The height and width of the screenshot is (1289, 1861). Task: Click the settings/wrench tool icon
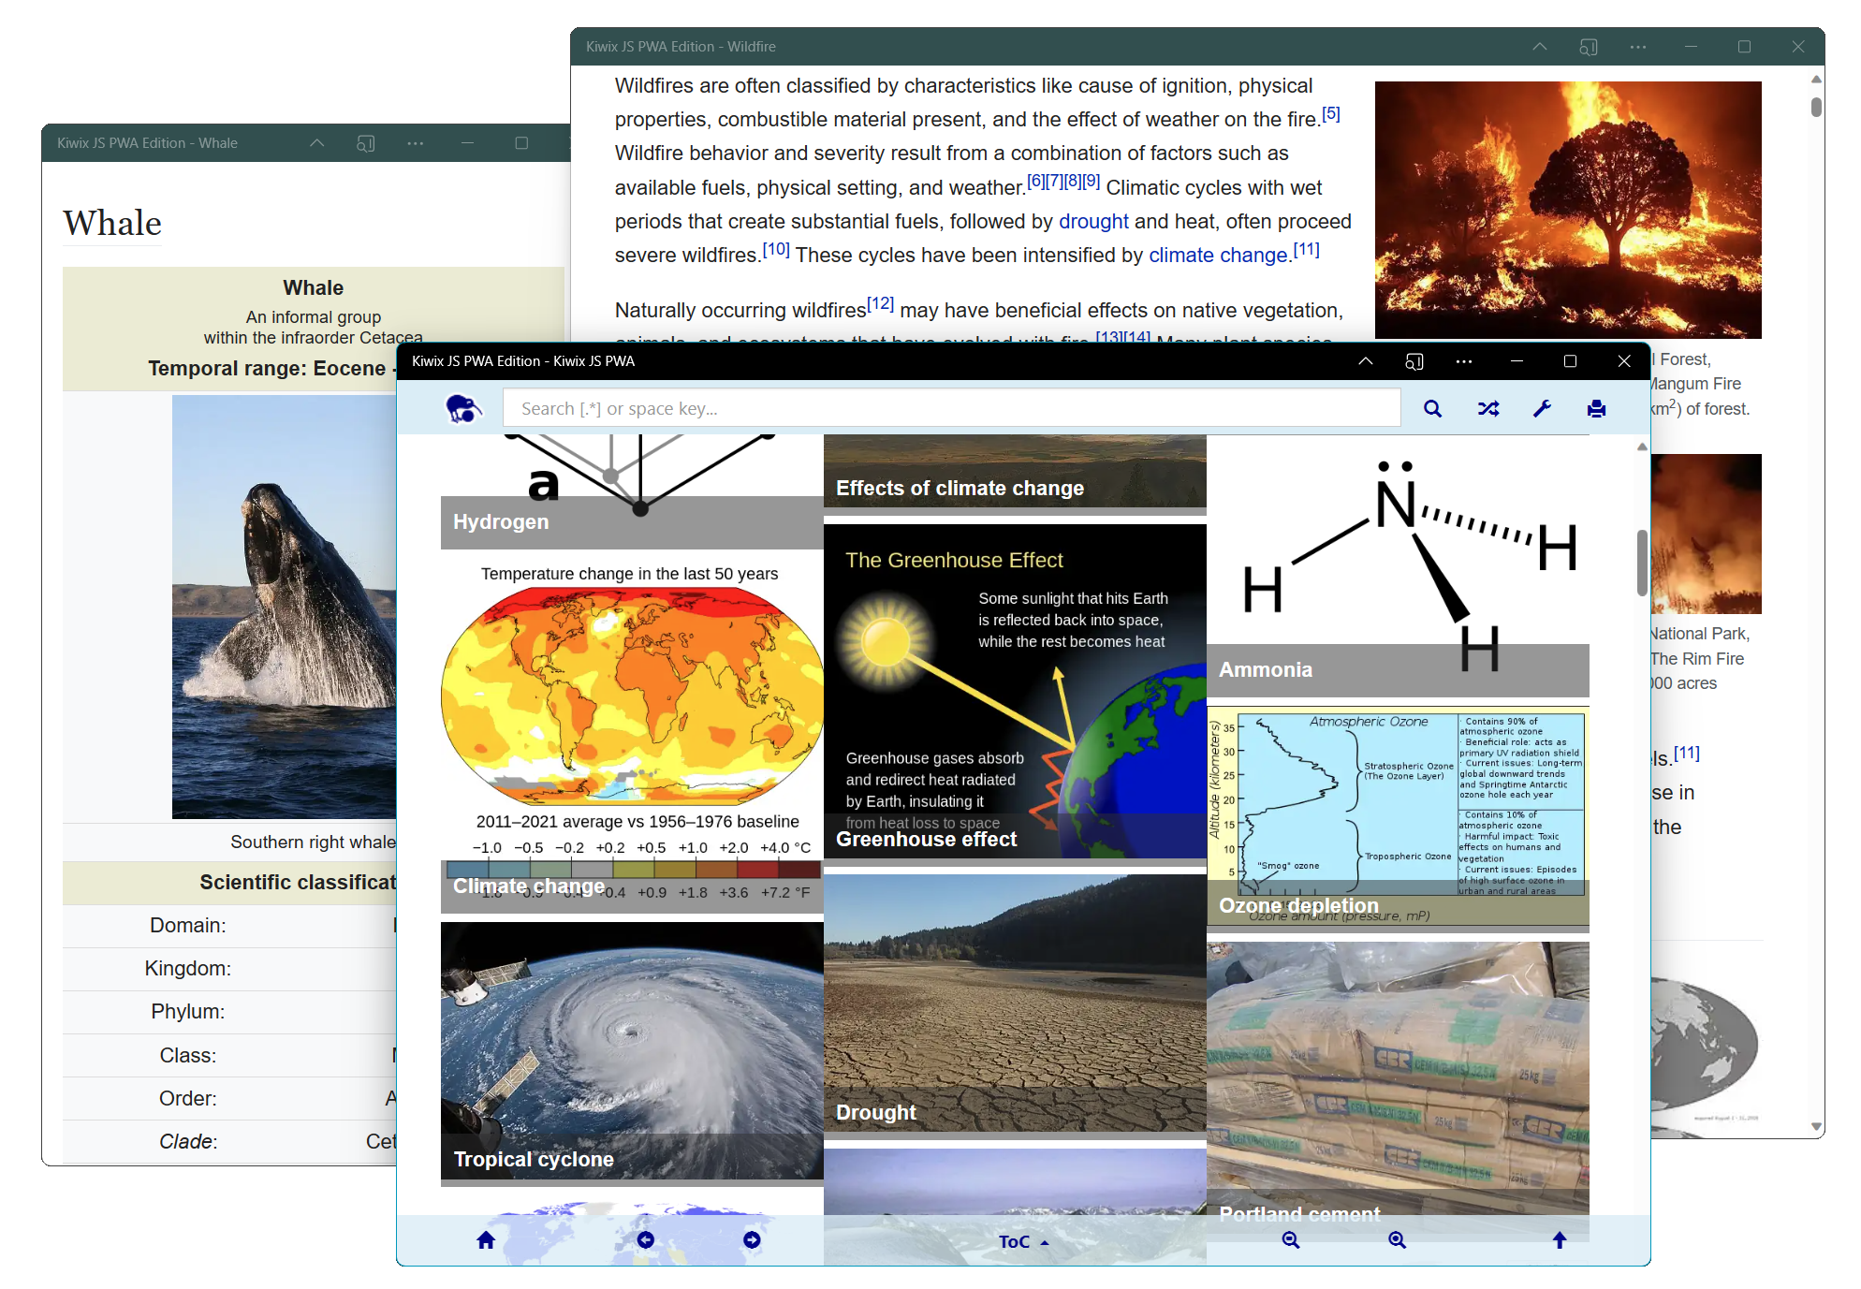[1543, 408]
